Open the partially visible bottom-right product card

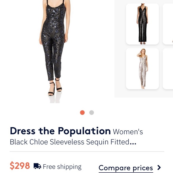pos(168,69)
